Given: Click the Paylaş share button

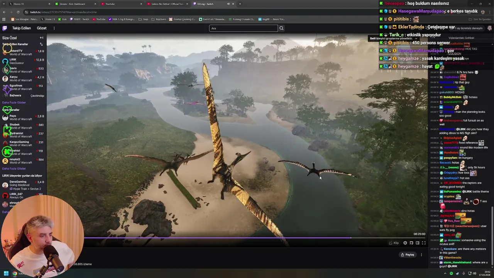Looking at the screenshot, I should click(408, 255).
